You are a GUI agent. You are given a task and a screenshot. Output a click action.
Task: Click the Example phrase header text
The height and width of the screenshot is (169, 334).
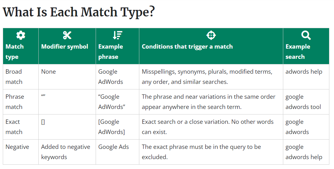tap(111, 52)
